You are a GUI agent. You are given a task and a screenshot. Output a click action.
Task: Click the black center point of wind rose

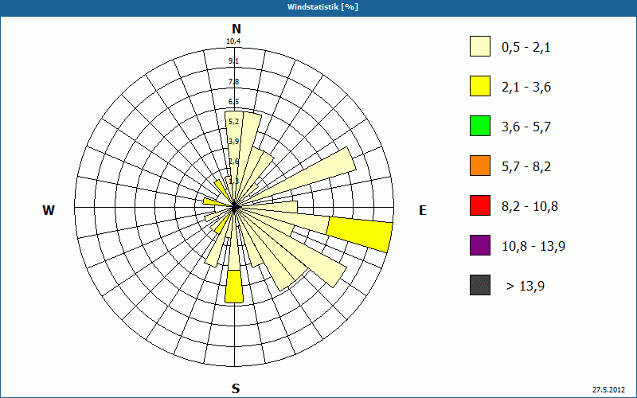234,207
